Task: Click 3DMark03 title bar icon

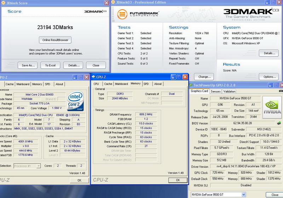Action: 113,2
